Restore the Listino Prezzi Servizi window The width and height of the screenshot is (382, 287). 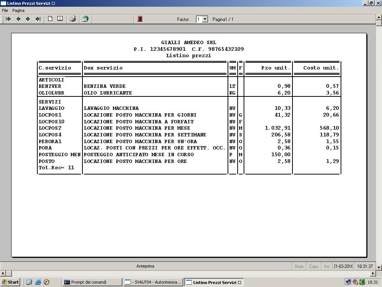pyautogui.click(x=371, y=3)
